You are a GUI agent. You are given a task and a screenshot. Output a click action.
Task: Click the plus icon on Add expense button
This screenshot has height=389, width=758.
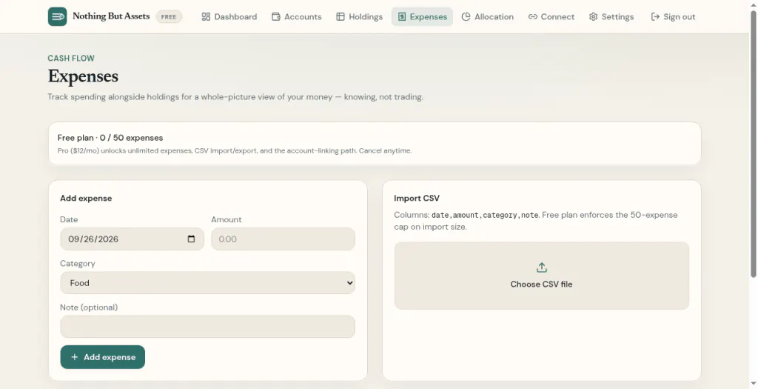[x=75, y=357]
